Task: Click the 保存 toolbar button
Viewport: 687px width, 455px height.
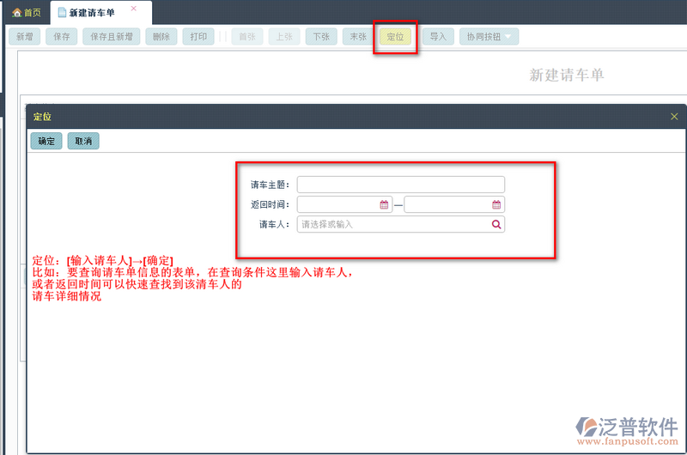Action: (x=61, y=37)
